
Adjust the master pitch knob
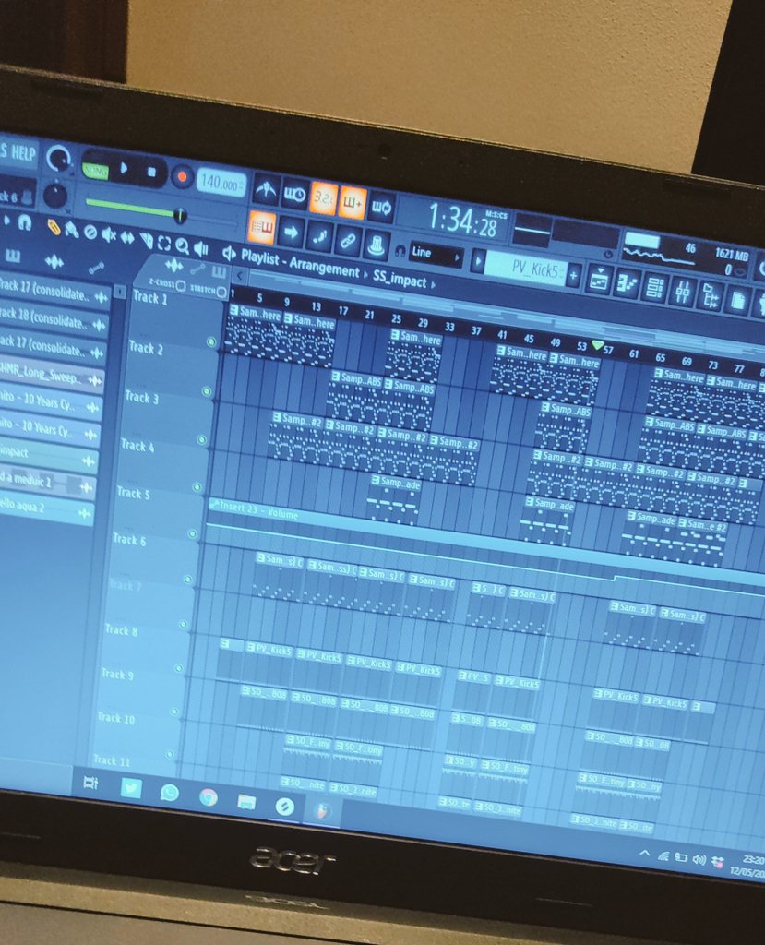coord(56,196)
